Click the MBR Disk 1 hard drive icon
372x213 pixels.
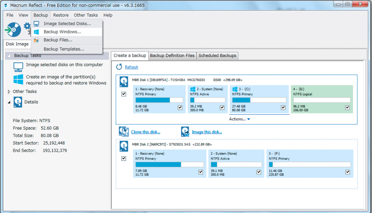click(124, 82)
